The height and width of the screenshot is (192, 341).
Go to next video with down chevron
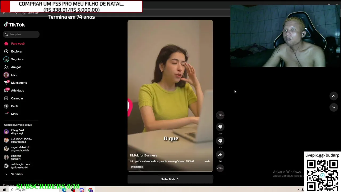[334, 107]
